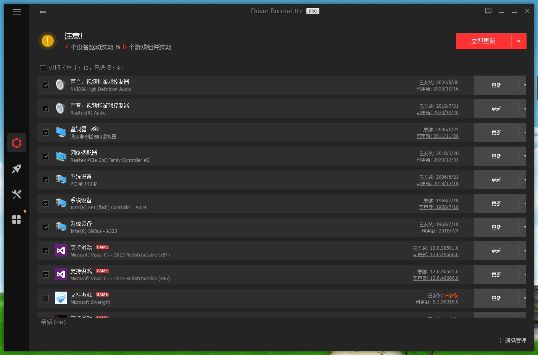Open the 注册码管理 link
The height and width of the screenshot is (355, 538).
pos(513,340)
